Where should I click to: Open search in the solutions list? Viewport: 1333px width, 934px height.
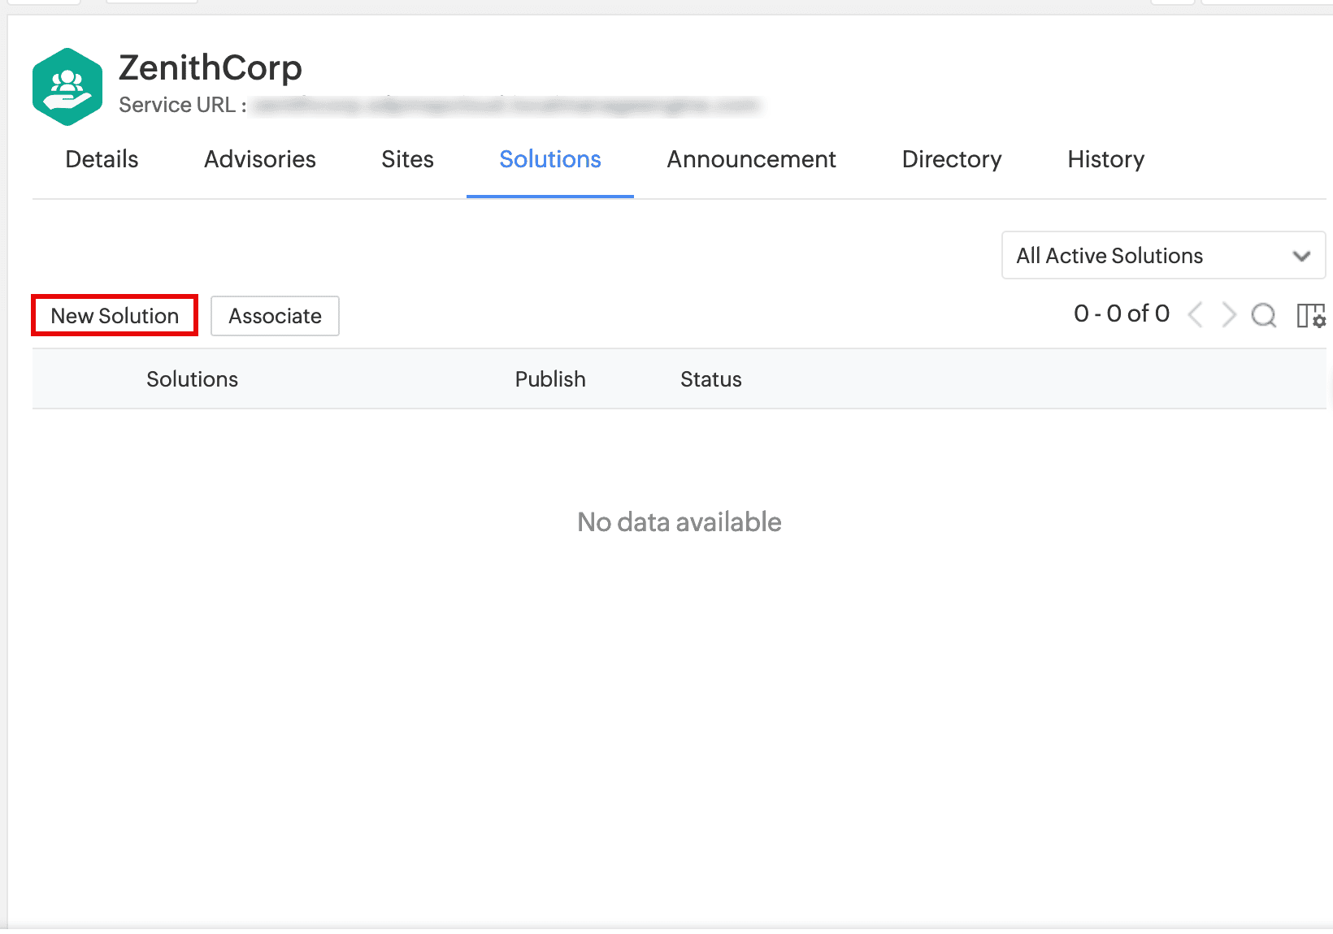coord(1264,315)
